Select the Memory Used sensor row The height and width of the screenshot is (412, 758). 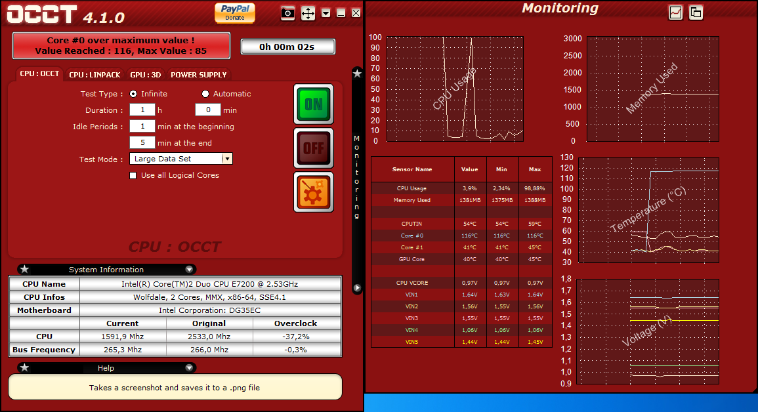coord(461,200)
